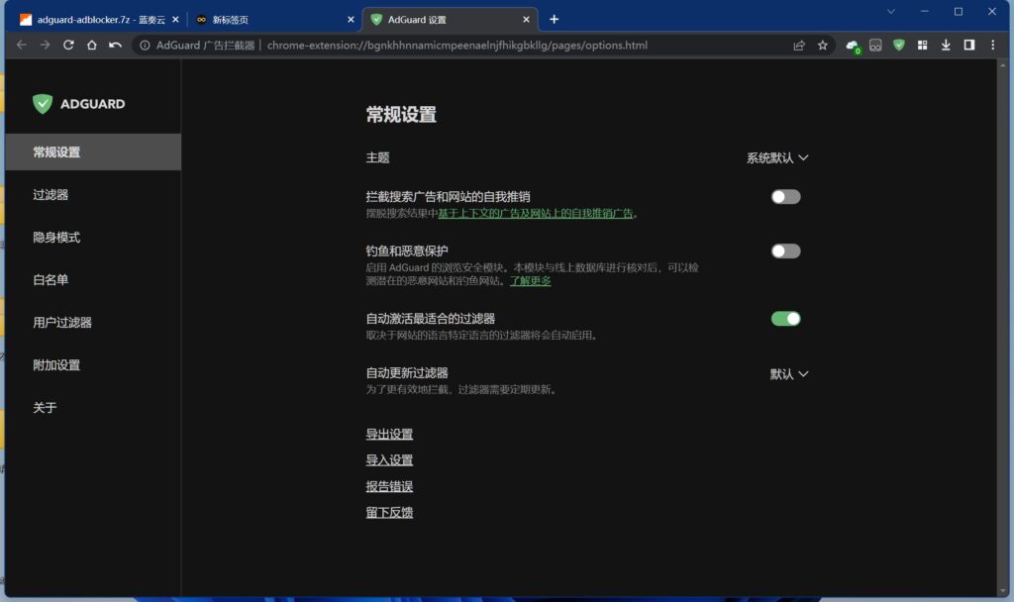Viewport: 1014px width, 602px height.
Task: Go forward using the browser forward arrow
Action: [45, 46]
